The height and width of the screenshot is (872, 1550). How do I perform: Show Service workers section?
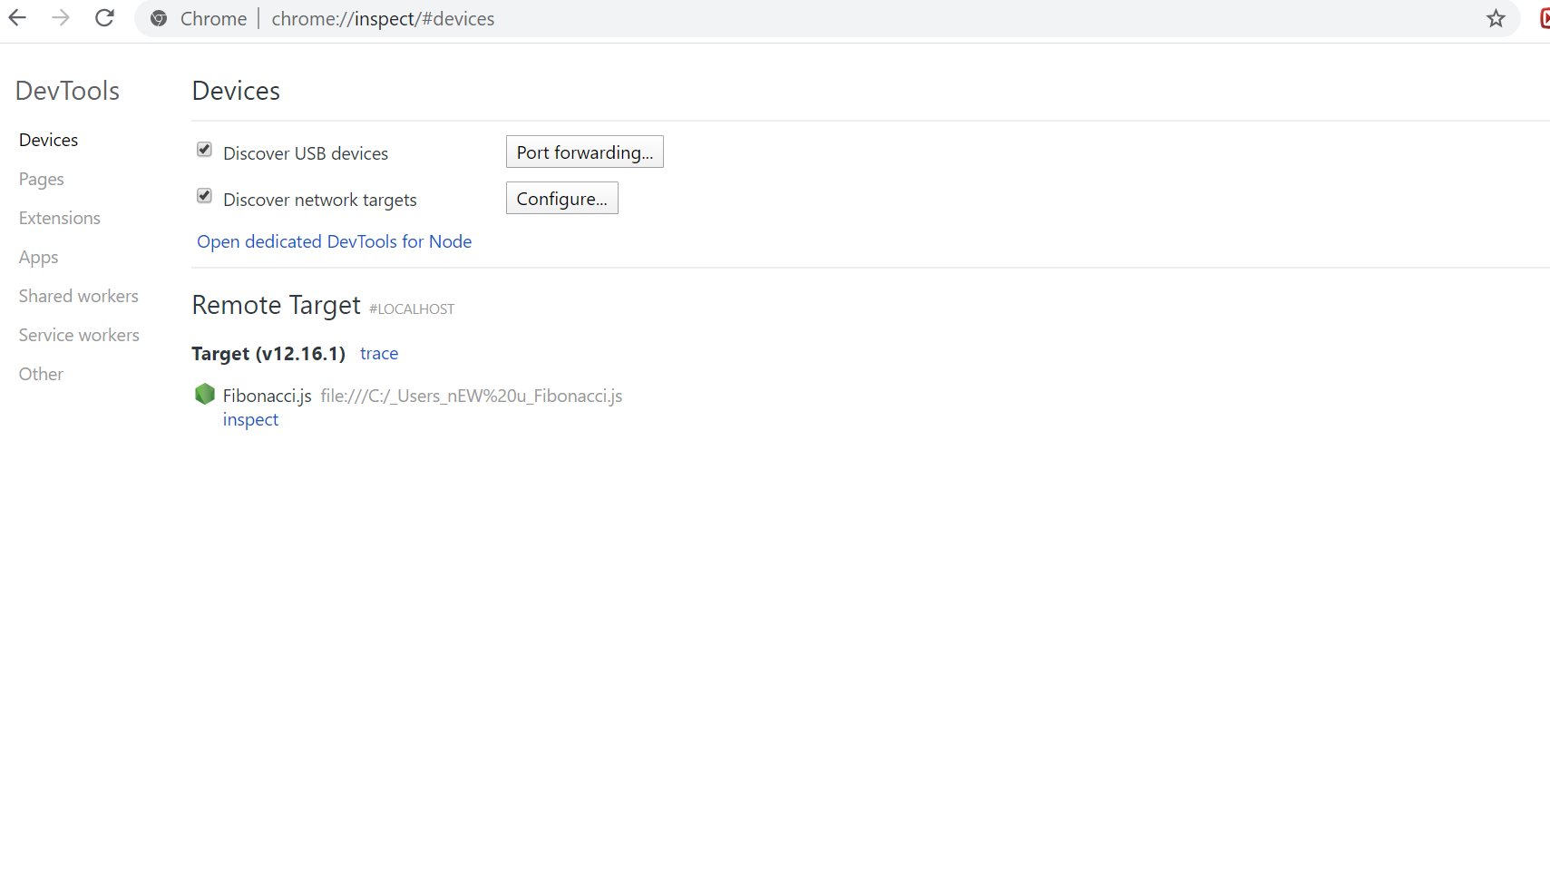click(x=79, y=335)
